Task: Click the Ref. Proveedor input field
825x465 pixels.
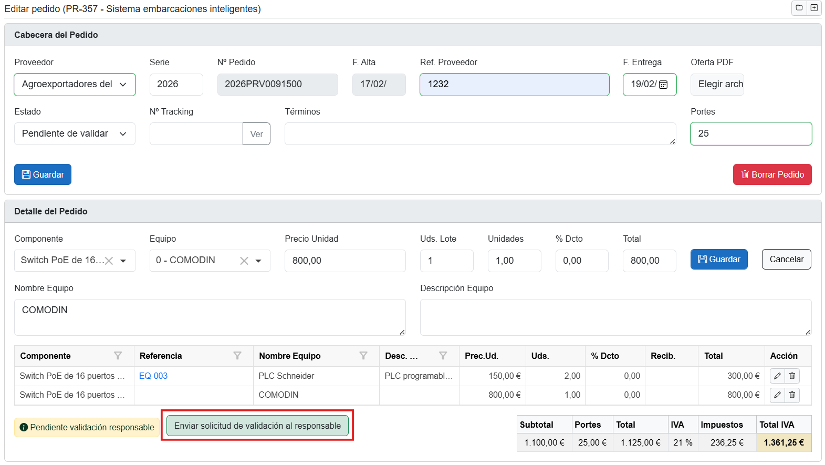Action: point(514,85)
